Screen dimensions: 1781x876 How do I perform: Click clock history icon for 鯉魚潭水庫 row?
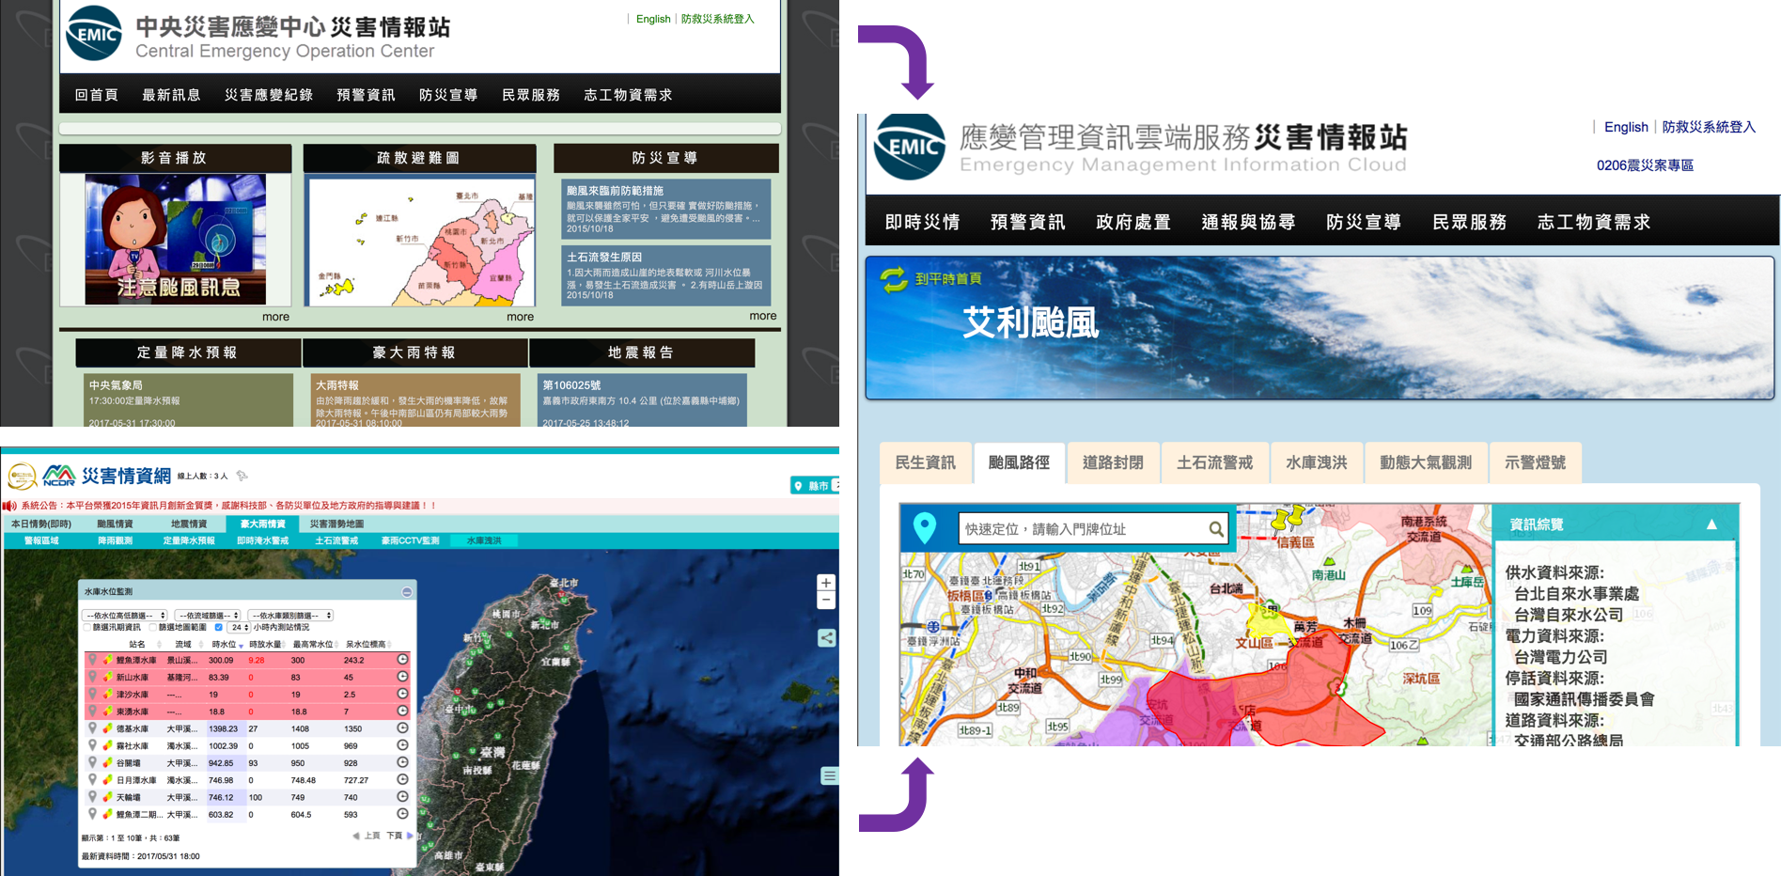pyautogui.click(x=402, y=660)
